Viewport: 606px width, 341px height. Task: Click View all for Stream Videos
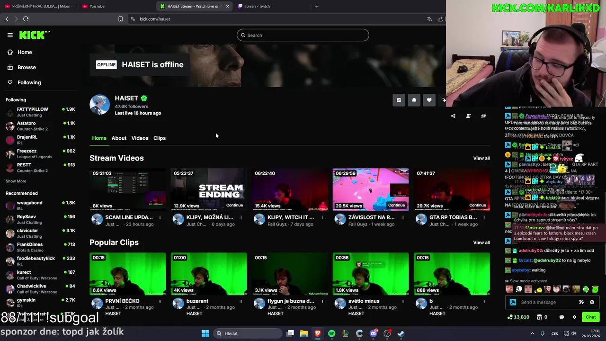click(x=481, y=158)
